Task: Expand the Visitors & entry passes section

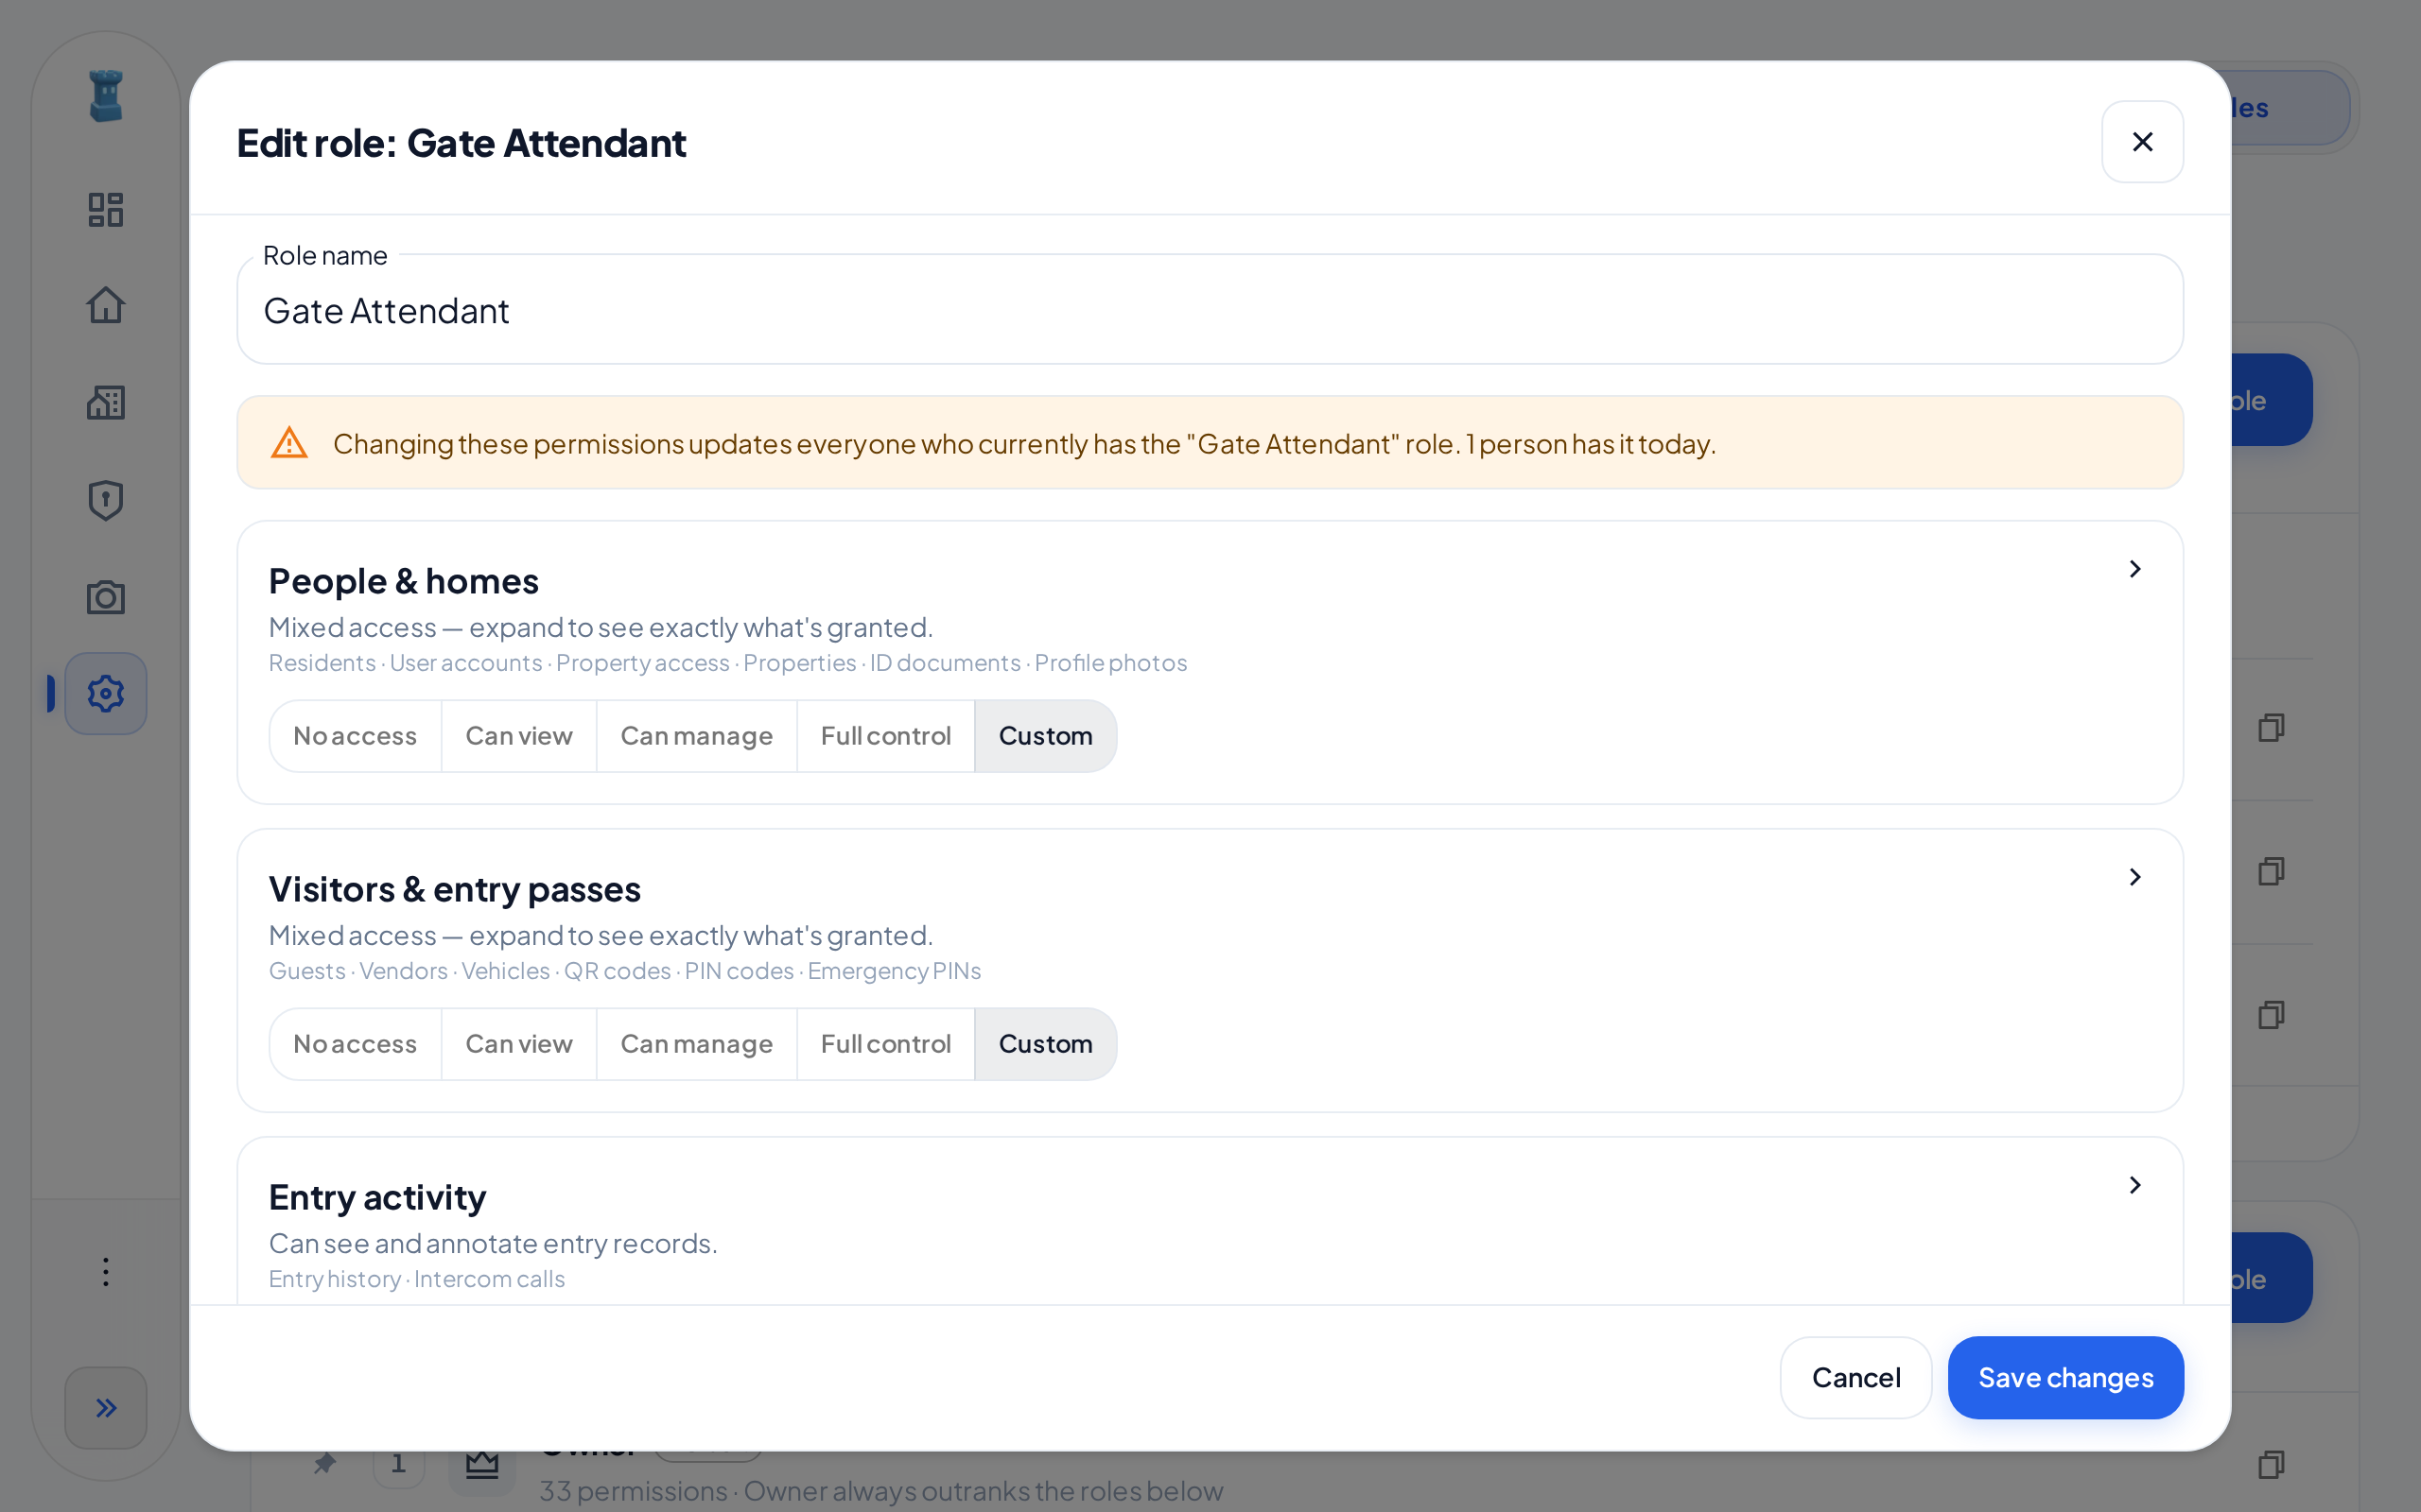Action: coord(2134,877)
